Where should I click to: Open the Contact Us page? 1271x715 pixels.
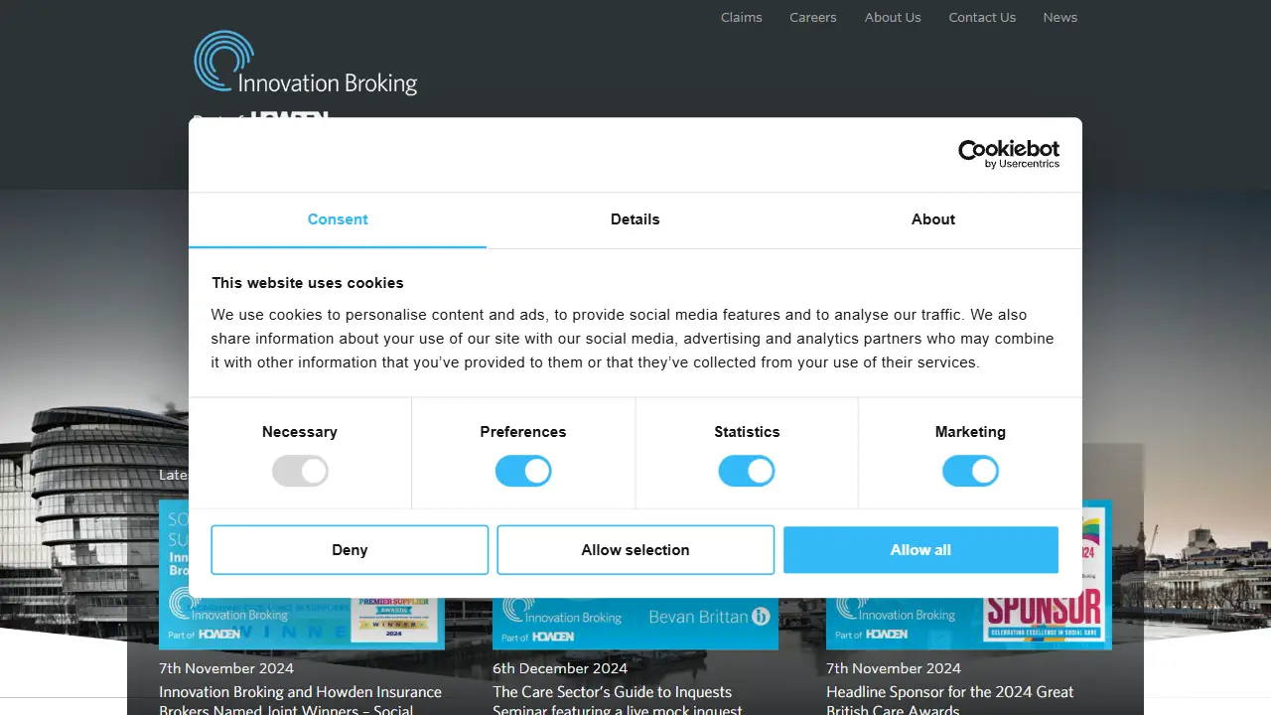point(982,18)
